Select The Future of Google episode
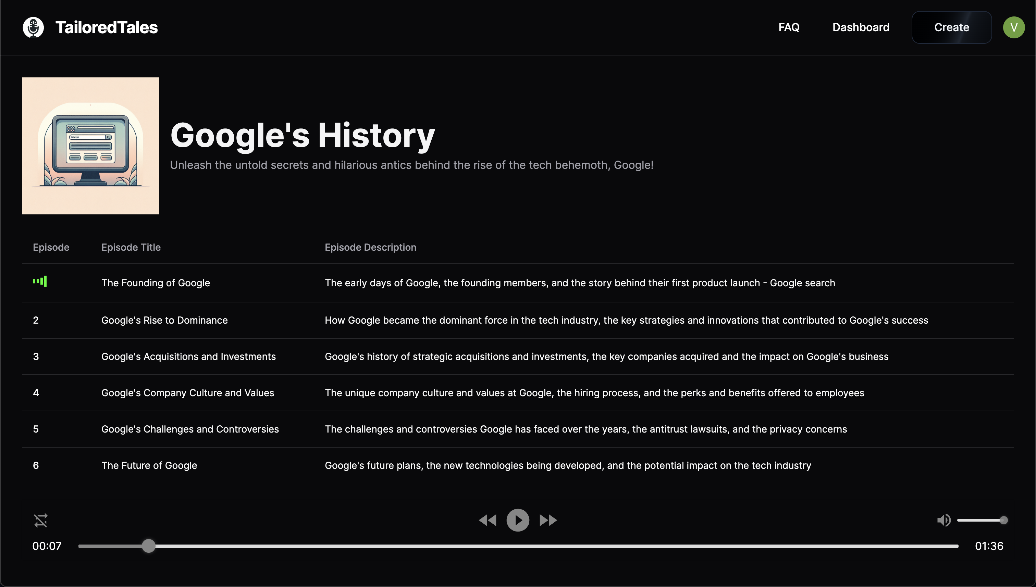 click(149, 465)
